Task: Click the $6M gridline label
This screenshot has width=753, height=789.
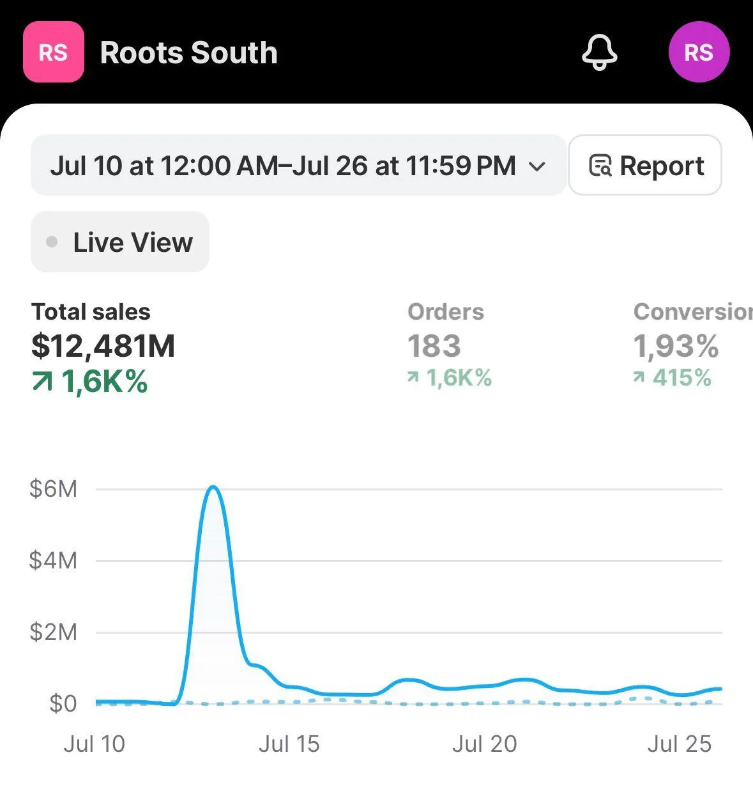Action: point(54,489)
